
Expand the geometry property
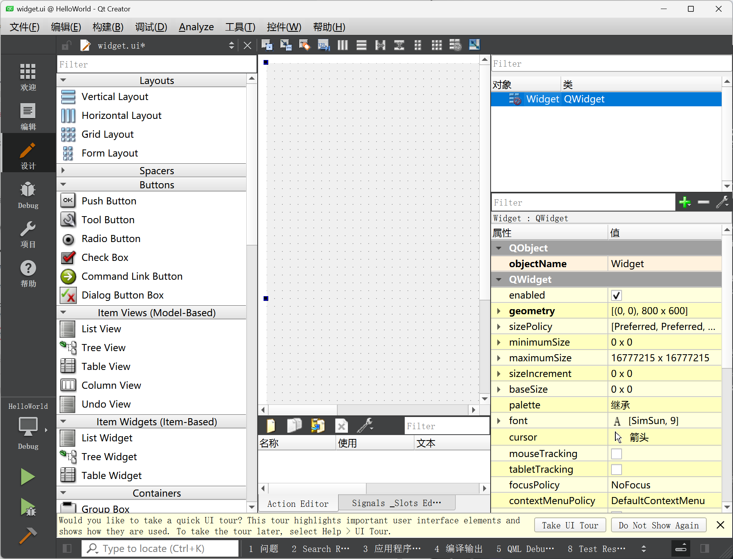click(x=499, y=311)
